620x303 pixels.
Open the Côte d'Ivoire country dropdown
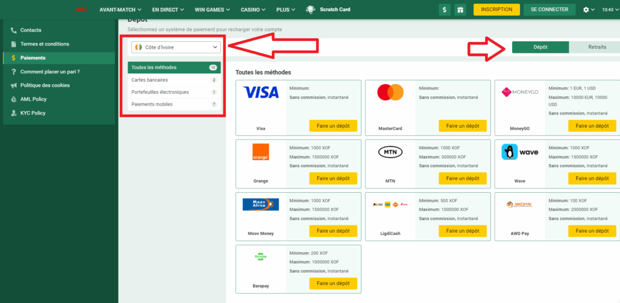click(x=176, y=47)
